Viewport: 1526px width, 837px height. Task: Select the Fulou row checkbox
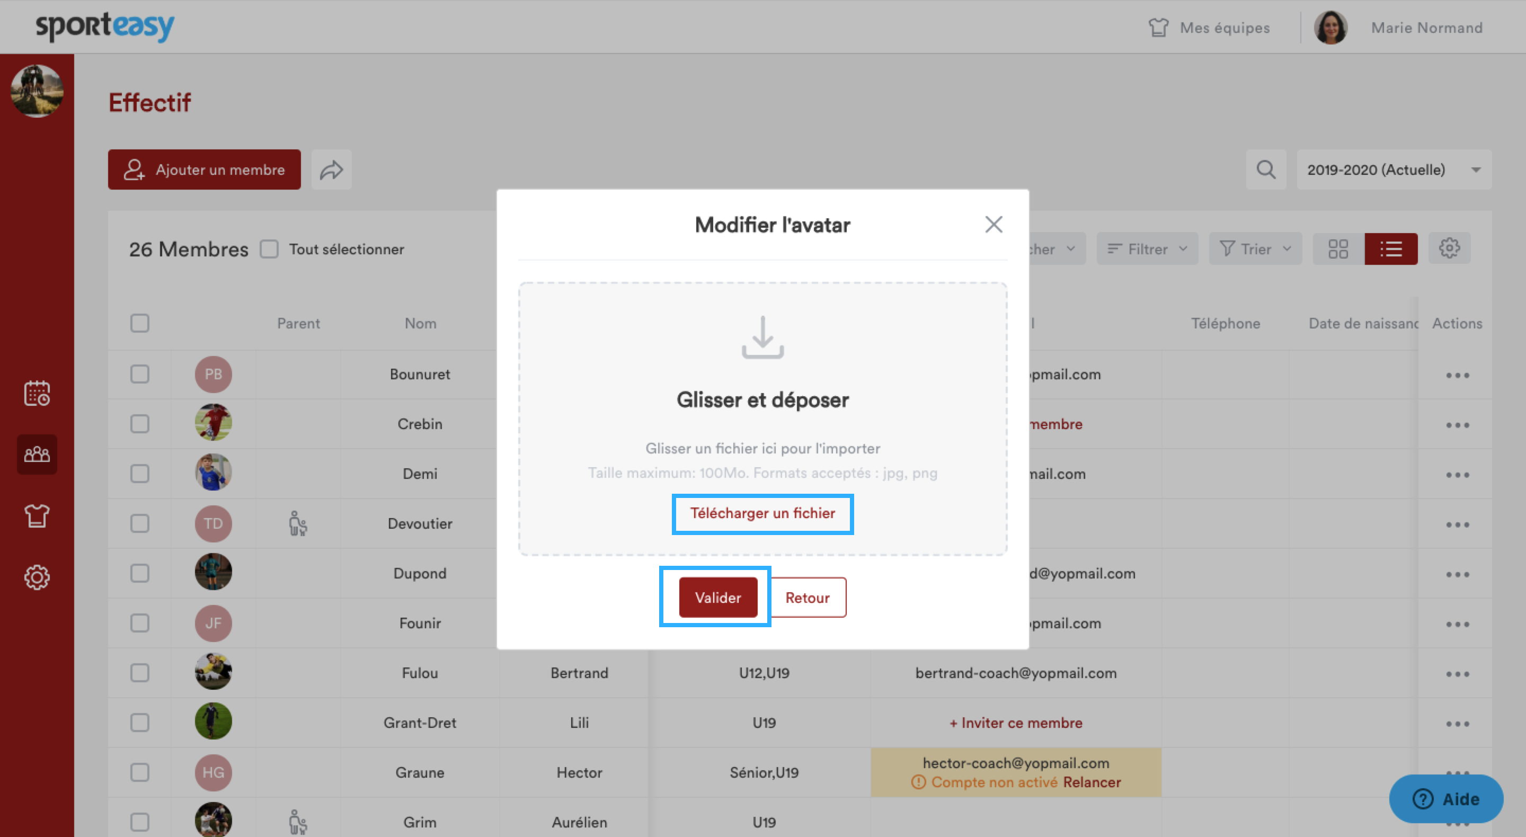[x=140, y=673]
